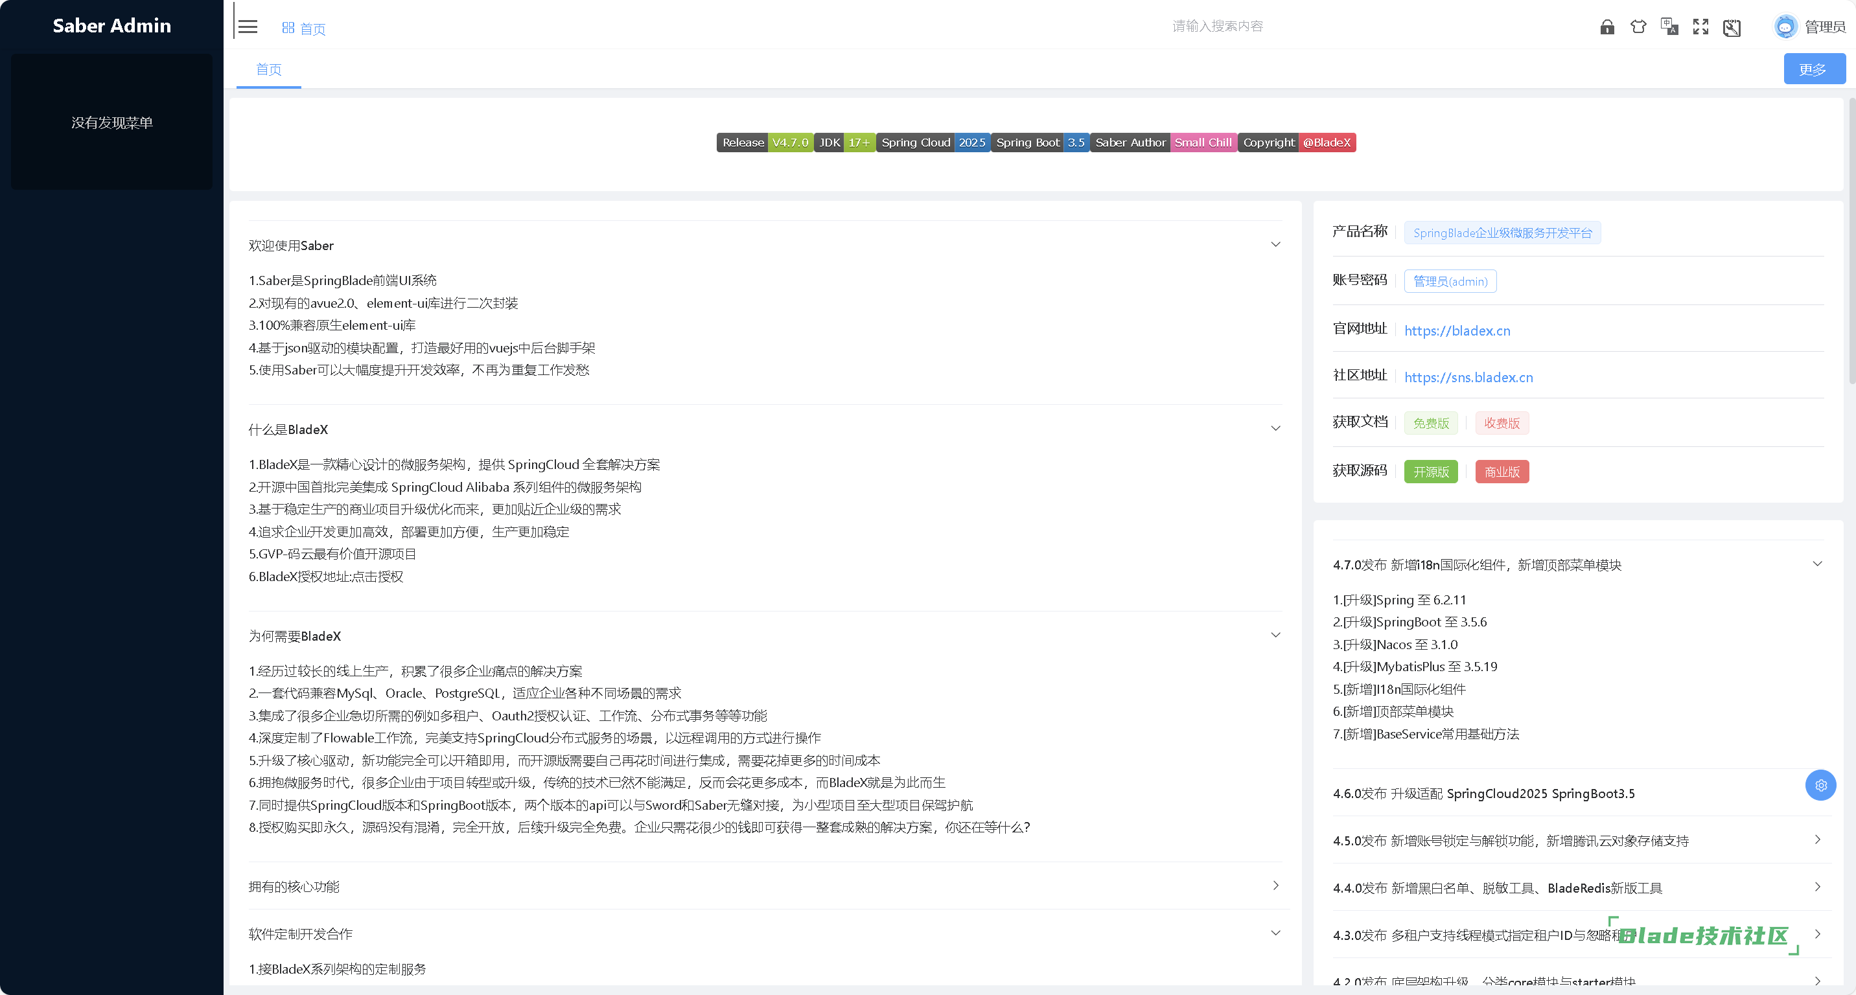Image resolution: width=1856 pixels, height=995 pixels.
Task: Expand the 4.5.0发布 changelog entry
Action: (x=1817, y=840)
